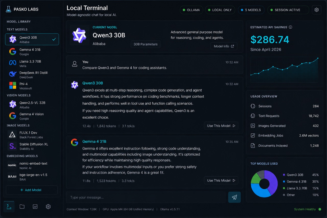Click the Sessions icon in Usage Overview

[253, 106]
